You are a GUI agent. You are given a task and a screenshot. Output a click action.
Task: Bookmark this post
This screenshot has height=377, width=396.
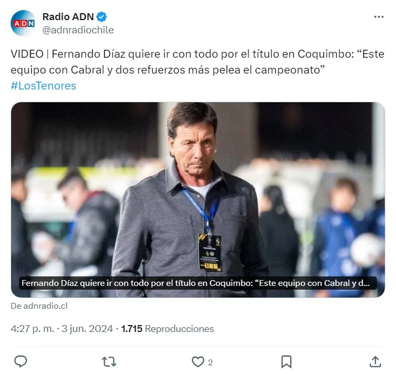286,362
